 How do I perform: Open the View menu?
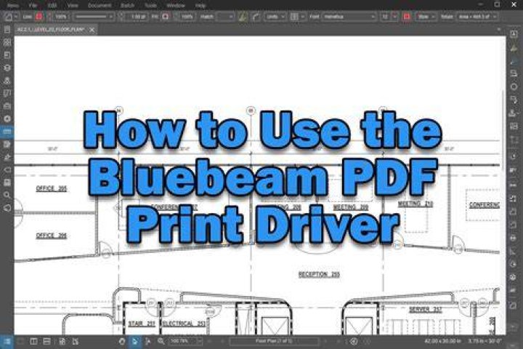coord(73,5)
